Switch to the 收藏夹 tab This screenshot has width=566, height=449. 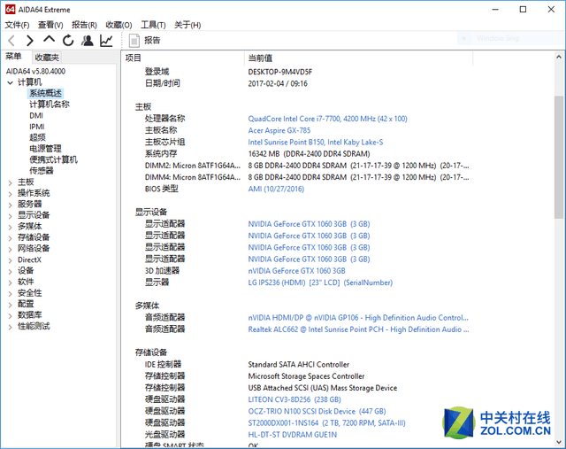click(47, 57)
